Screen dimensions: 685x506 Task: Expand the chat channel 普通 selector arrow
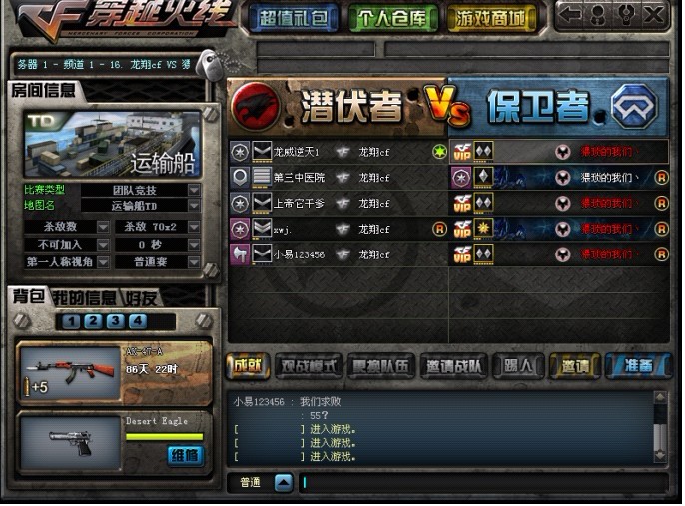pos(284,483)
